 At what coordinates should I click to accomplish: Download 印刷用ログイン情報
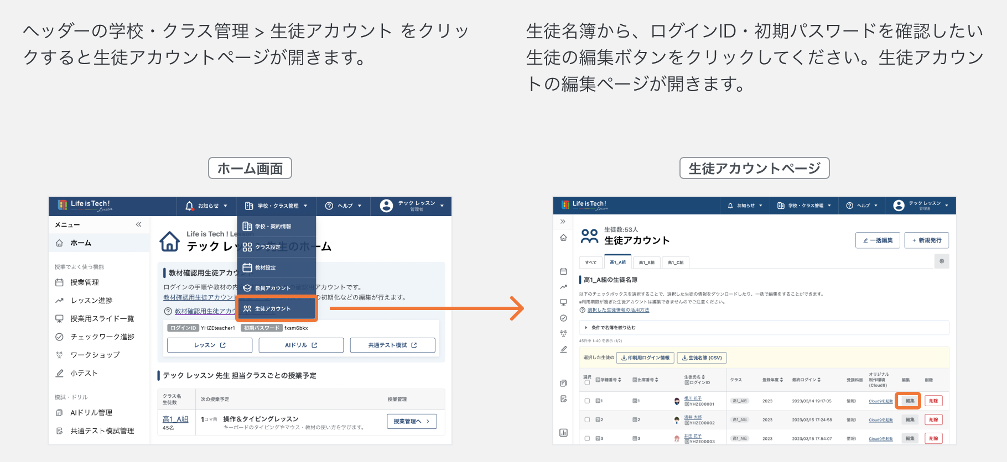(645, 358)
